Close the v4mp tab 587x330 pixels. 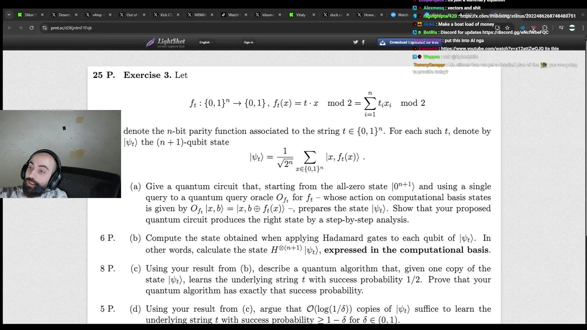tap(110, 15)
